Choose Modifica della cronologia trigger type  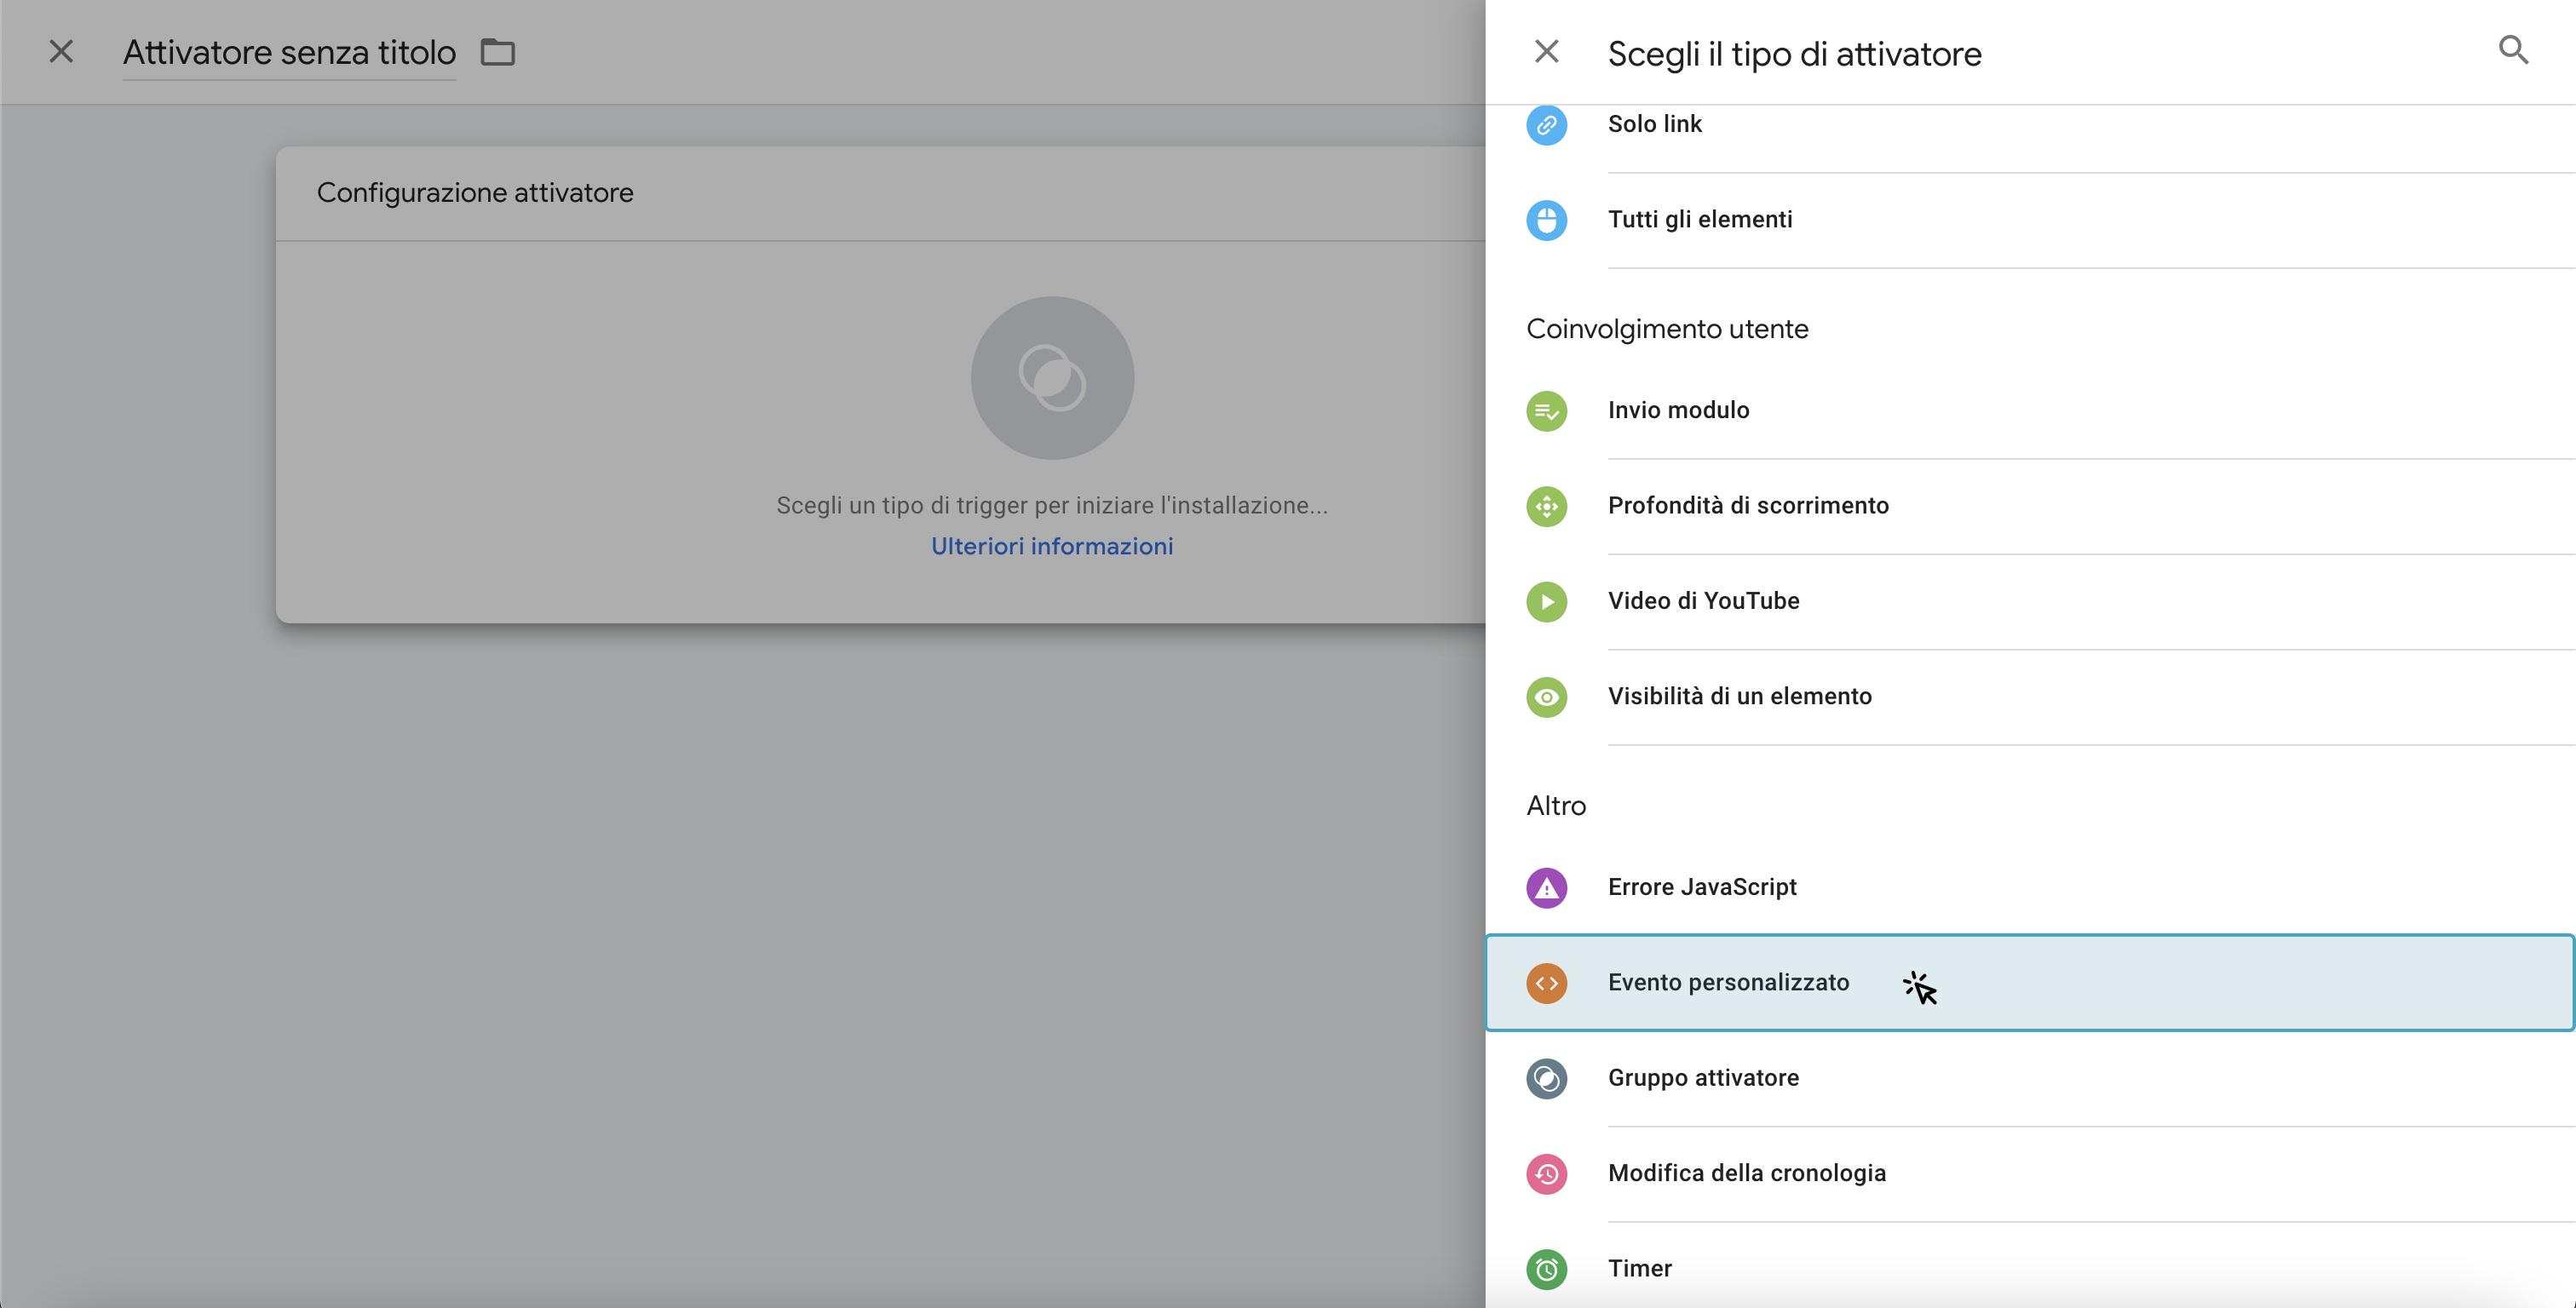point(2030,1174)
